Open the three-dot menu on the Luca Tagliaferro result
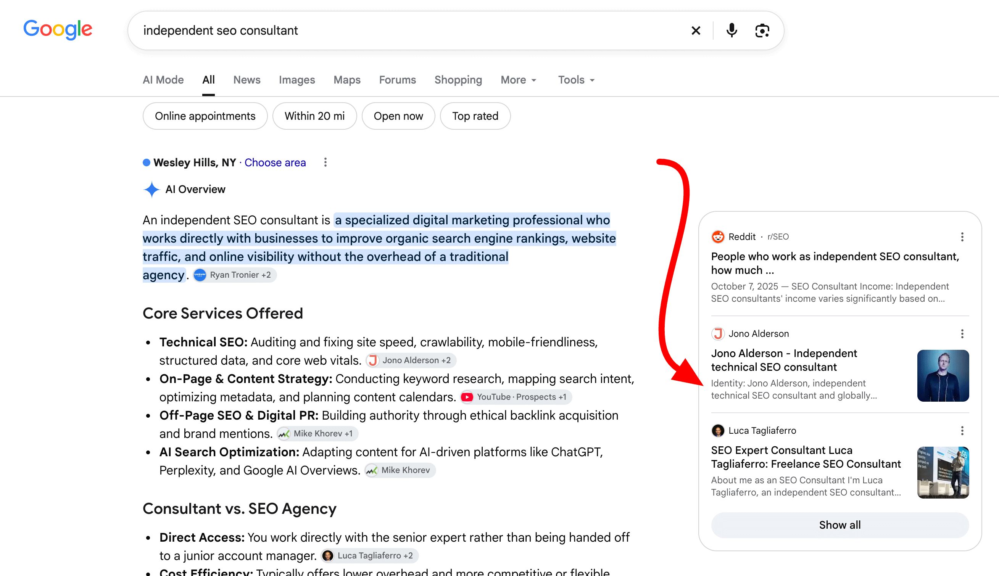 [962, 430]
